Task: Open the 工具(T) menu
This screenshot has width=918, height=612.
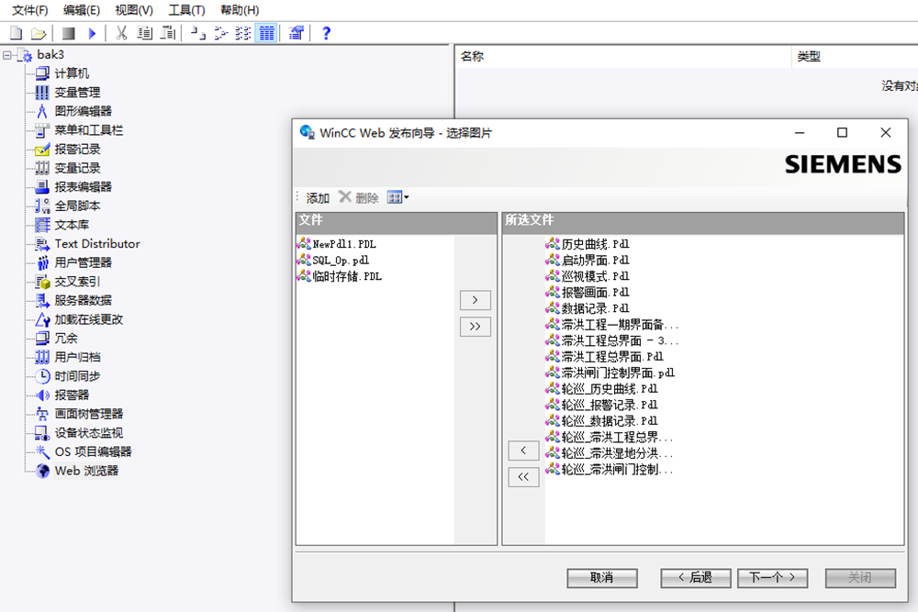Action: tap(186, 10)
